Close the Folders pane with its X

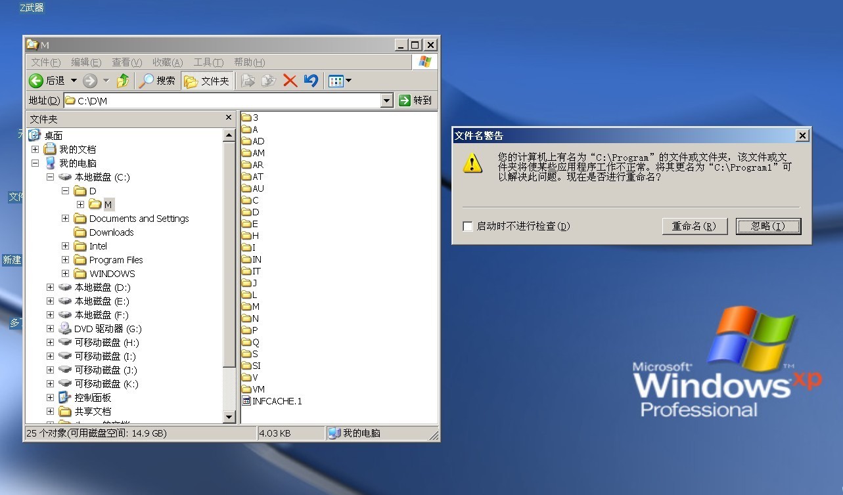tap(229, 118)
